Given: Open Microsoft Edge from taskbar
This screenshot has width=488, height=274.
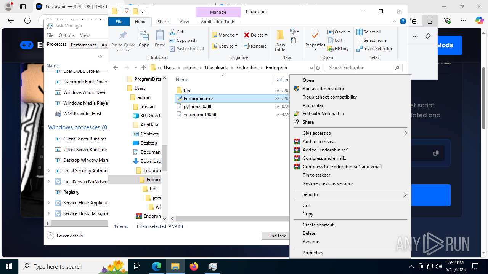Looking at the screenshot, I should (157, 266).
